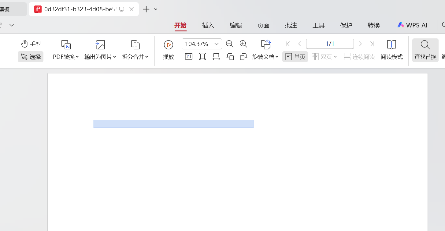Click the fit page icon

click(202, 56)
